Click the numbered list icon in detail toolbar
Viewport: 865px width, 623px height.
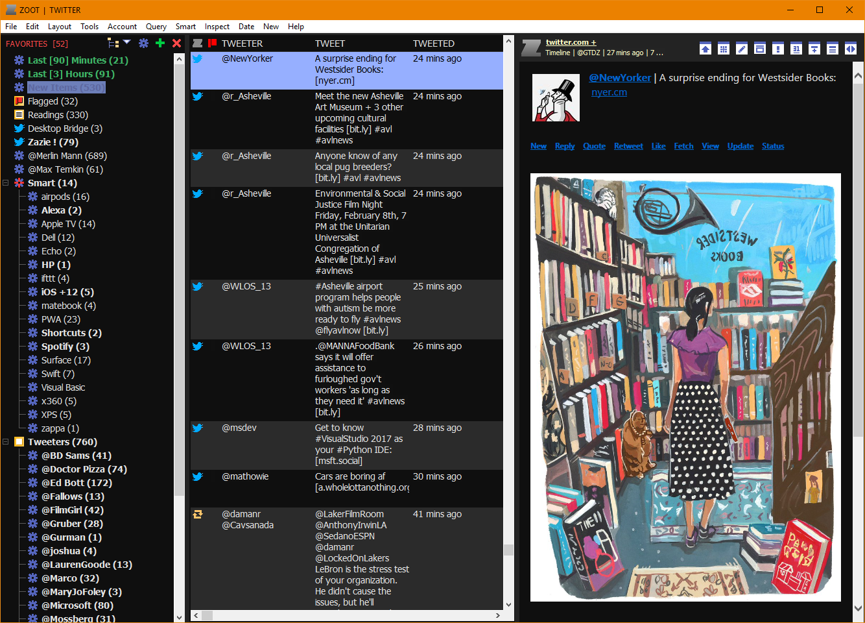(x=796, y=49)
